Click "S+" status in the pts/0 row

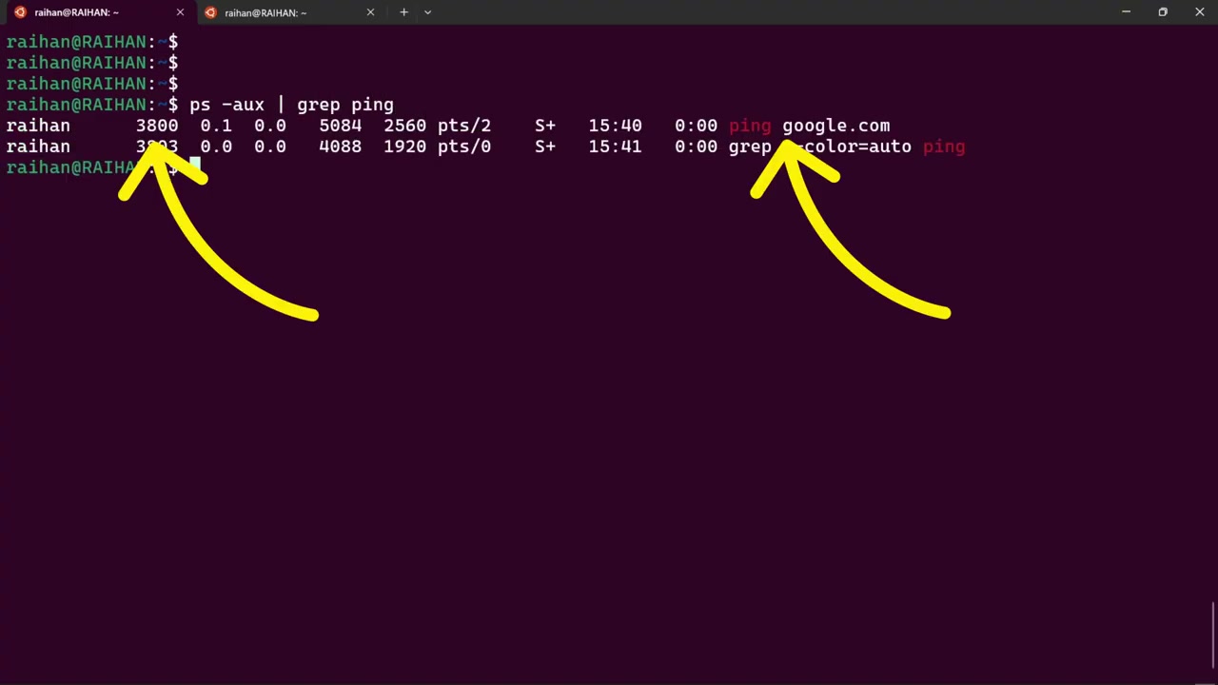click(x=545, y=147)
